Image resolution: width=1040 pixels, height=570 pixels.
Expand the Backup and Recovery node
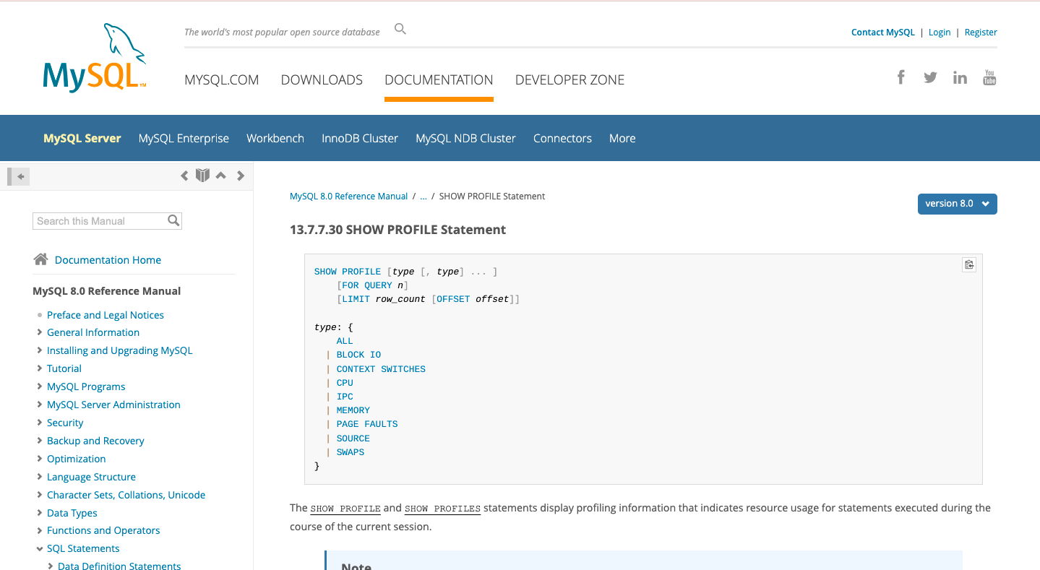coord(39,441)
